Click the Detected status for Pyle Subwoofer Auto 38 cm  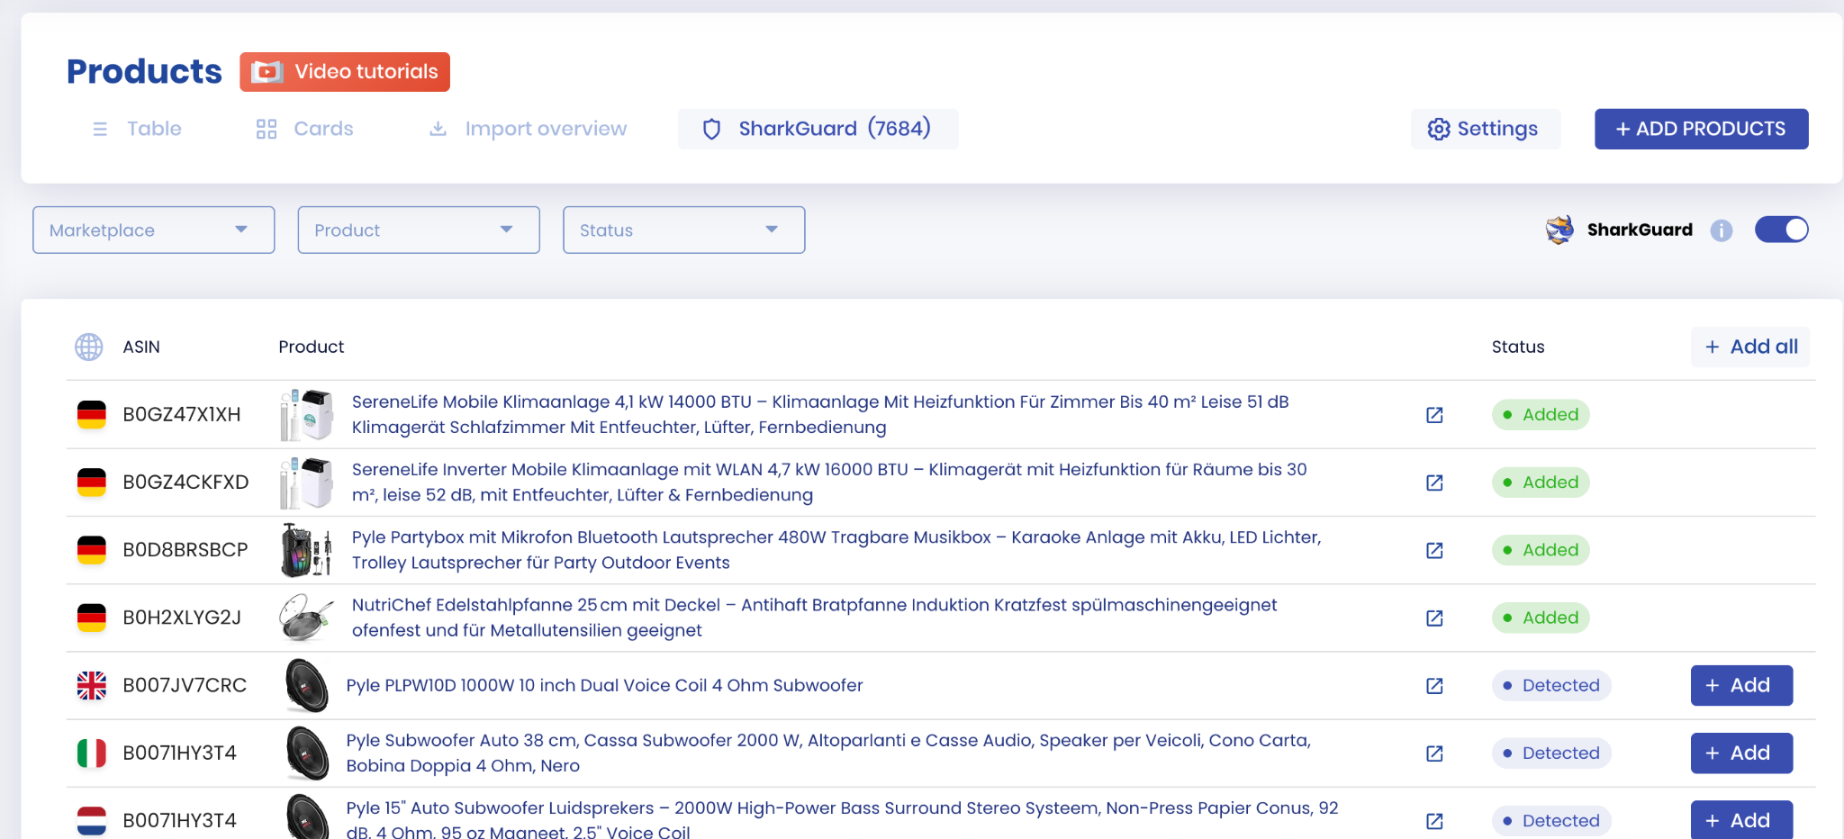(x=1551, y=753)
